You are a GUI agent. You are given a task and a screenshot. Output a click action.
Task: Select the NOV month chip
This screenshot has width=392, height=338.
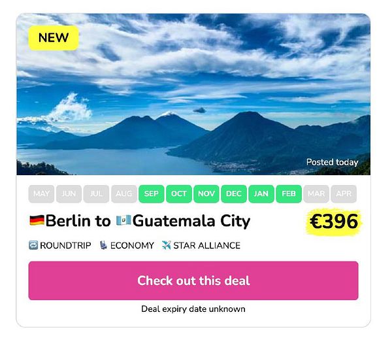[x=206, y=194]
